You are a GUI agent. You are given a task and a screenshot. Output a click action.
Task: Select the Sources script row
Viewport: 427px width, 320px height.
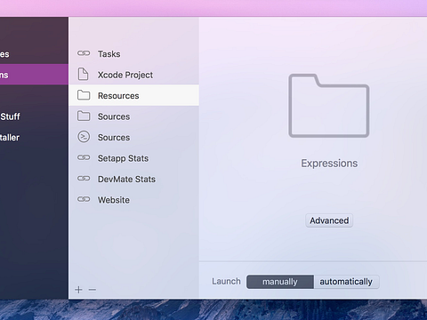[x=133, y=137]
